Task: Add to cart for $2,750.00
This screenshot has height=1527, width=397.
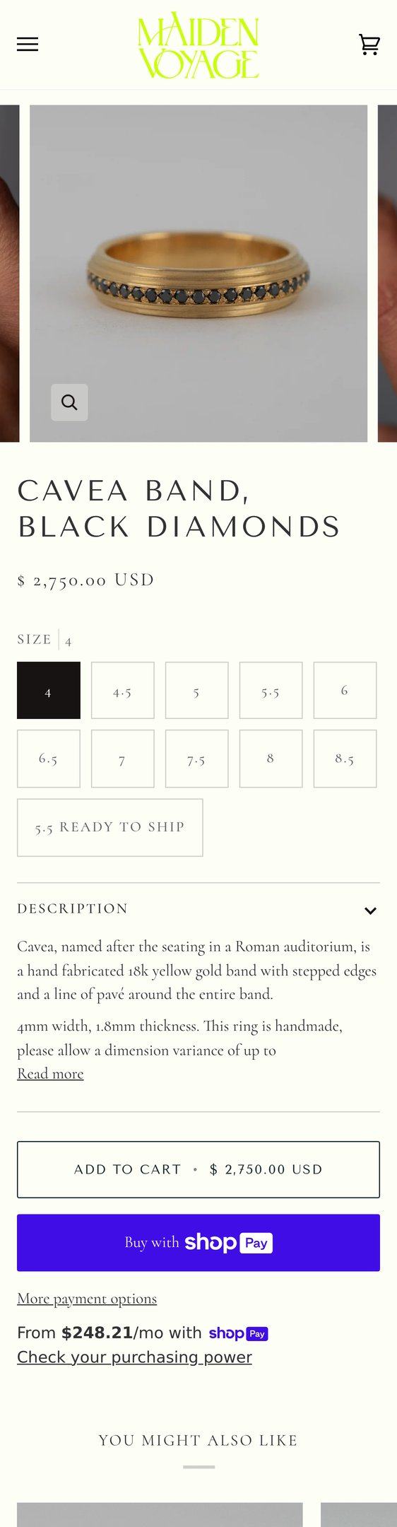Action: [x=198, y=1169]
